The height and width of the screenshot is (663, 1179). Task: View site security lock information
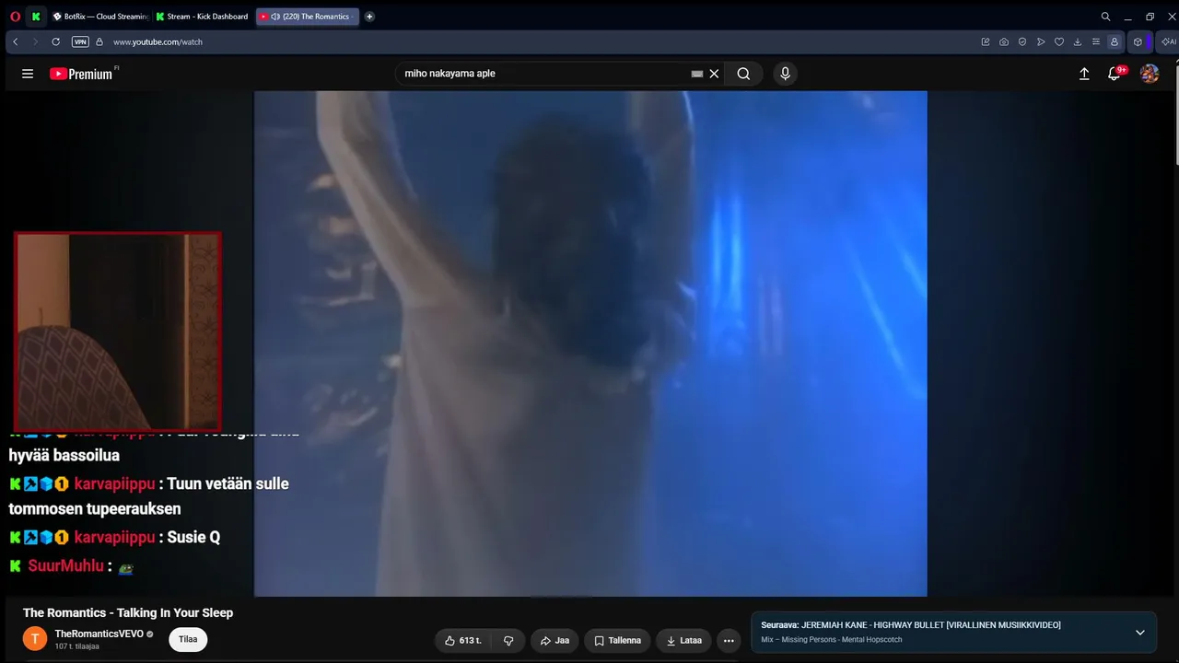(99, 41)
